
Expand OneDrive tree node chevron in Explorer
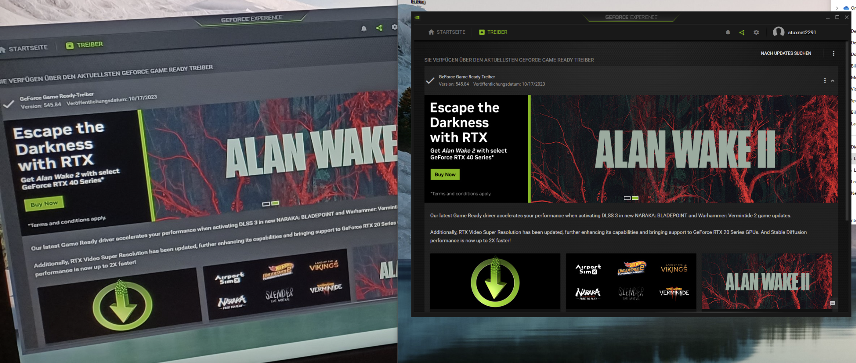pos(837,8)
